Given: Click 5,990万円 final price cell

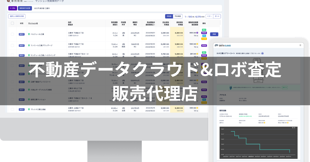Looking at the screenshot, I should tap(179, 44).
